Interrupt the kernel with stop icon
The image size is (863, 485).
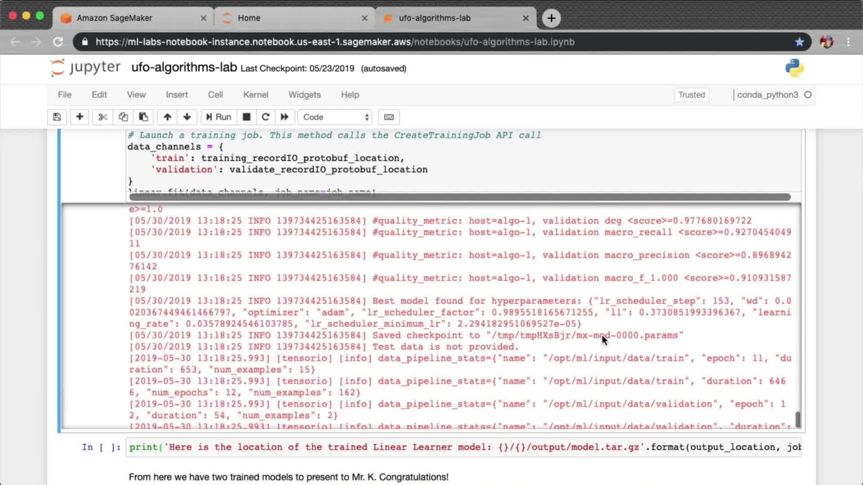(x=246, y=117)
